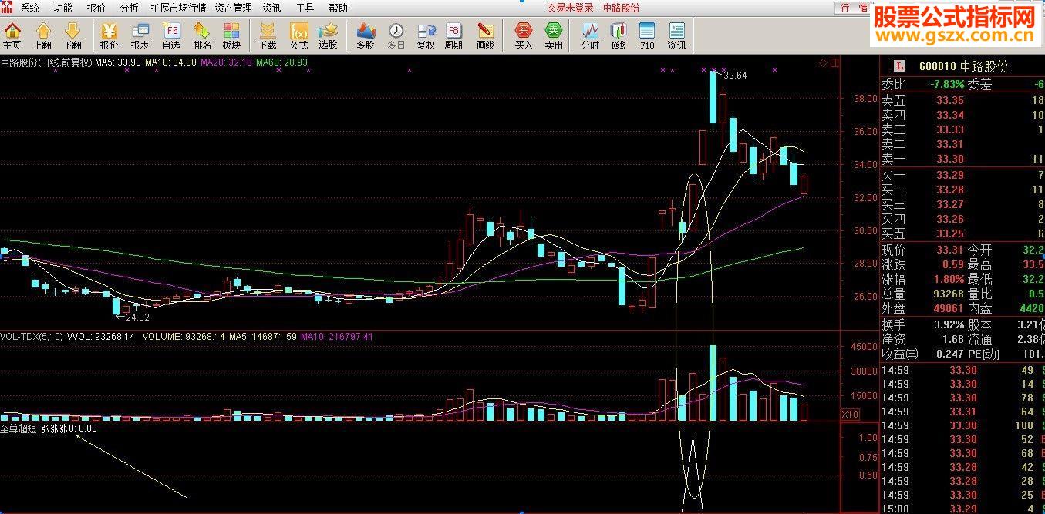Screen dimensions: 1045x514
Task: Click the MA10: 34.80 indicator label
Action: (170, 62)
